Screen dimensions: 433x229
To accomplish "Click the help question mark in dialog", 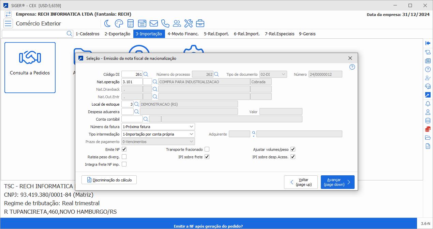I will coord(352,67).
